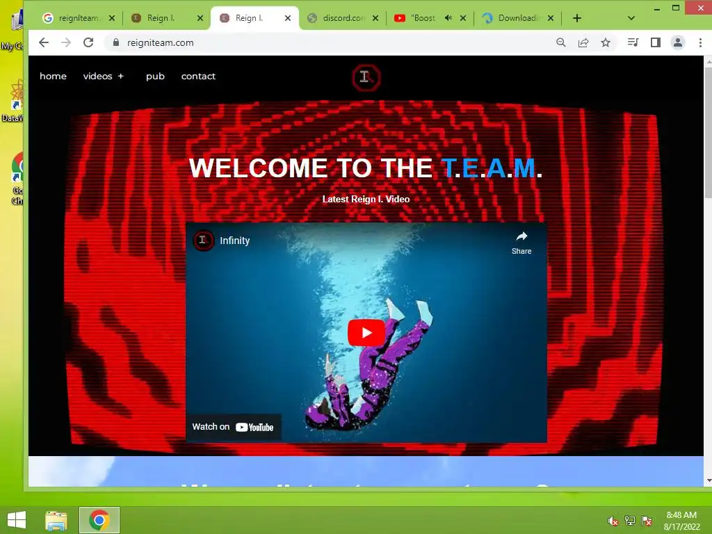Bookmark this page with the star
Viewport: 712px width, 534px height.
[x=606, y=42]
